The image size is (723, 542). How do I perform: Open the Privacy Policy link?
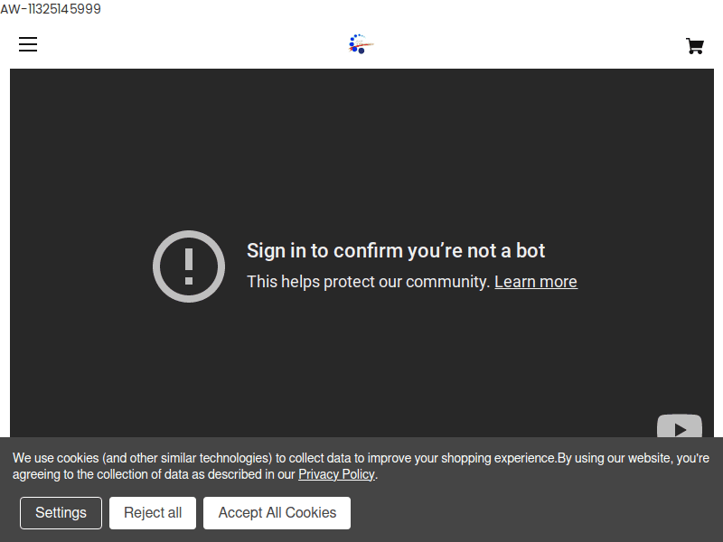click(x=336, y=474)
